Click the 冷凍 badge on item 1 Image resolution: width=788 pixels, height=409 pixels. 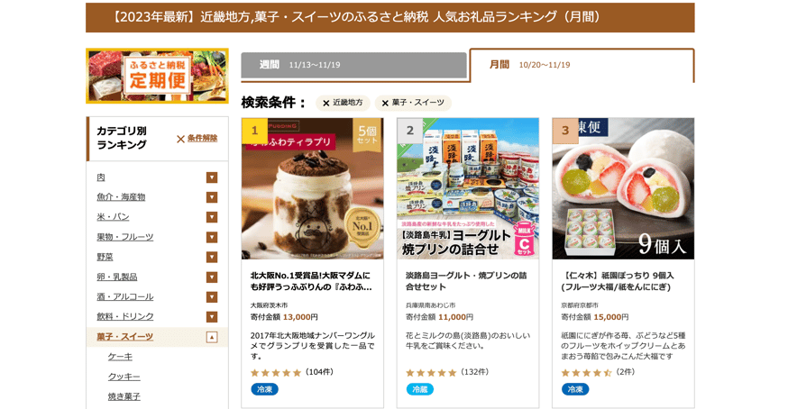pos(264,389)
